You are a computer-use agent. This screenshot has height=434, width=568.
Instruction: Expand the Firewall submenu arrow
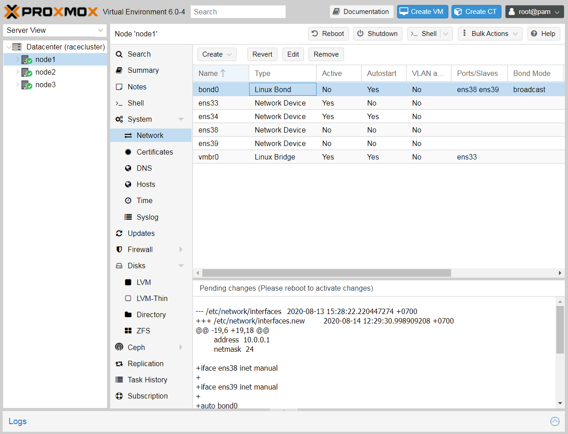(x=181, y=249)
